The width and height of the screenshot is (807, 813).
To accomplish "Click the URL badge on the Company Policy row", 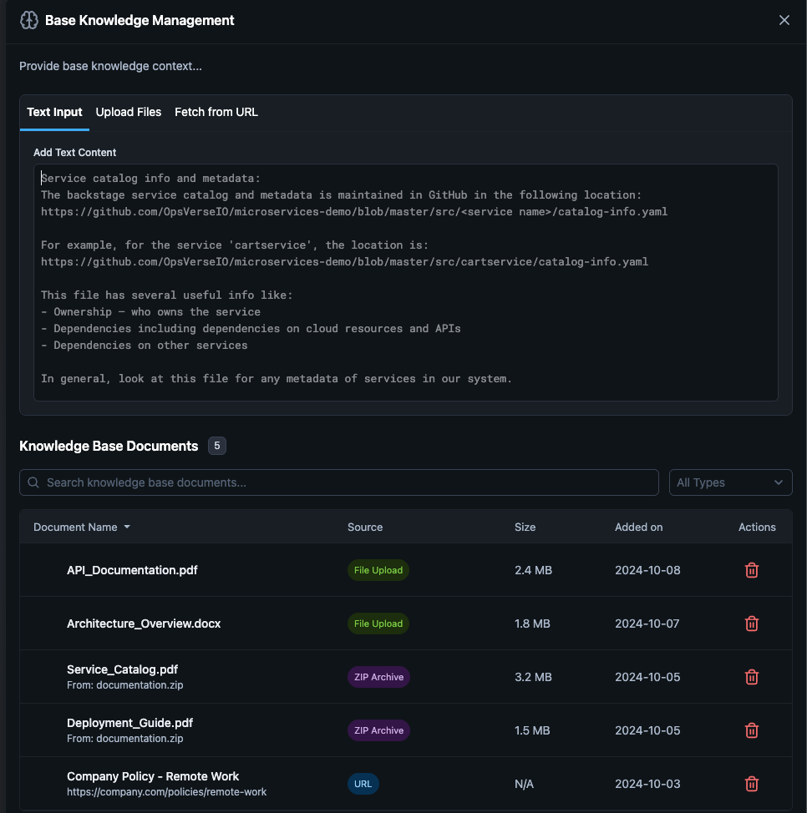I will [363, 784].
